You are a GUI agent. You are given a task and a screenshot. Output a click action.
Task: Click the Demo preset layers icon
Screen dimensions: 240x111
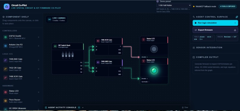(158, 1)
